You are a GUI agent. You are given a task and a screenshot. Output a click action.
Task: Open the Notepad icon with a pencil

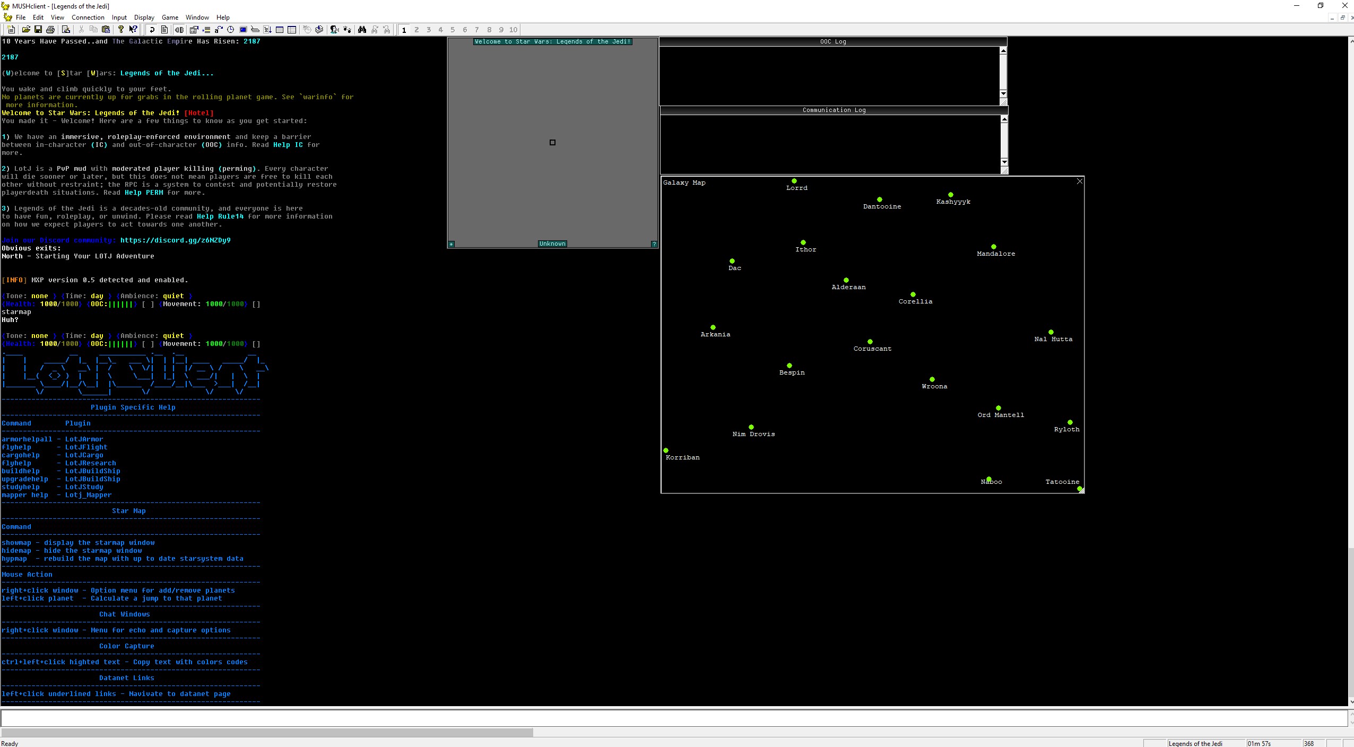pos(66,30)
